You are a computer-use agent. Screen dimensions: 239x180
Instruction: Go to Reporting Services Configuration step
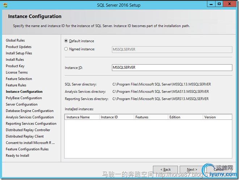[31, 124]
